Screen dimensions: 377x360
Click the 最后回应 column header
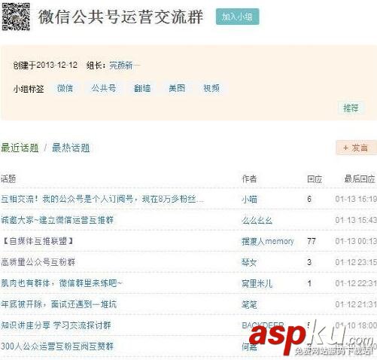point(360,179)
